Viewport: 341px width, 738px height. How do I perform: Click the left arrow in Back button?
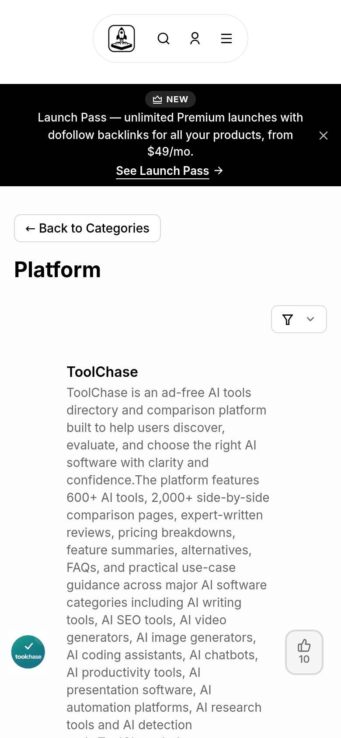click(x=30, y=228)
